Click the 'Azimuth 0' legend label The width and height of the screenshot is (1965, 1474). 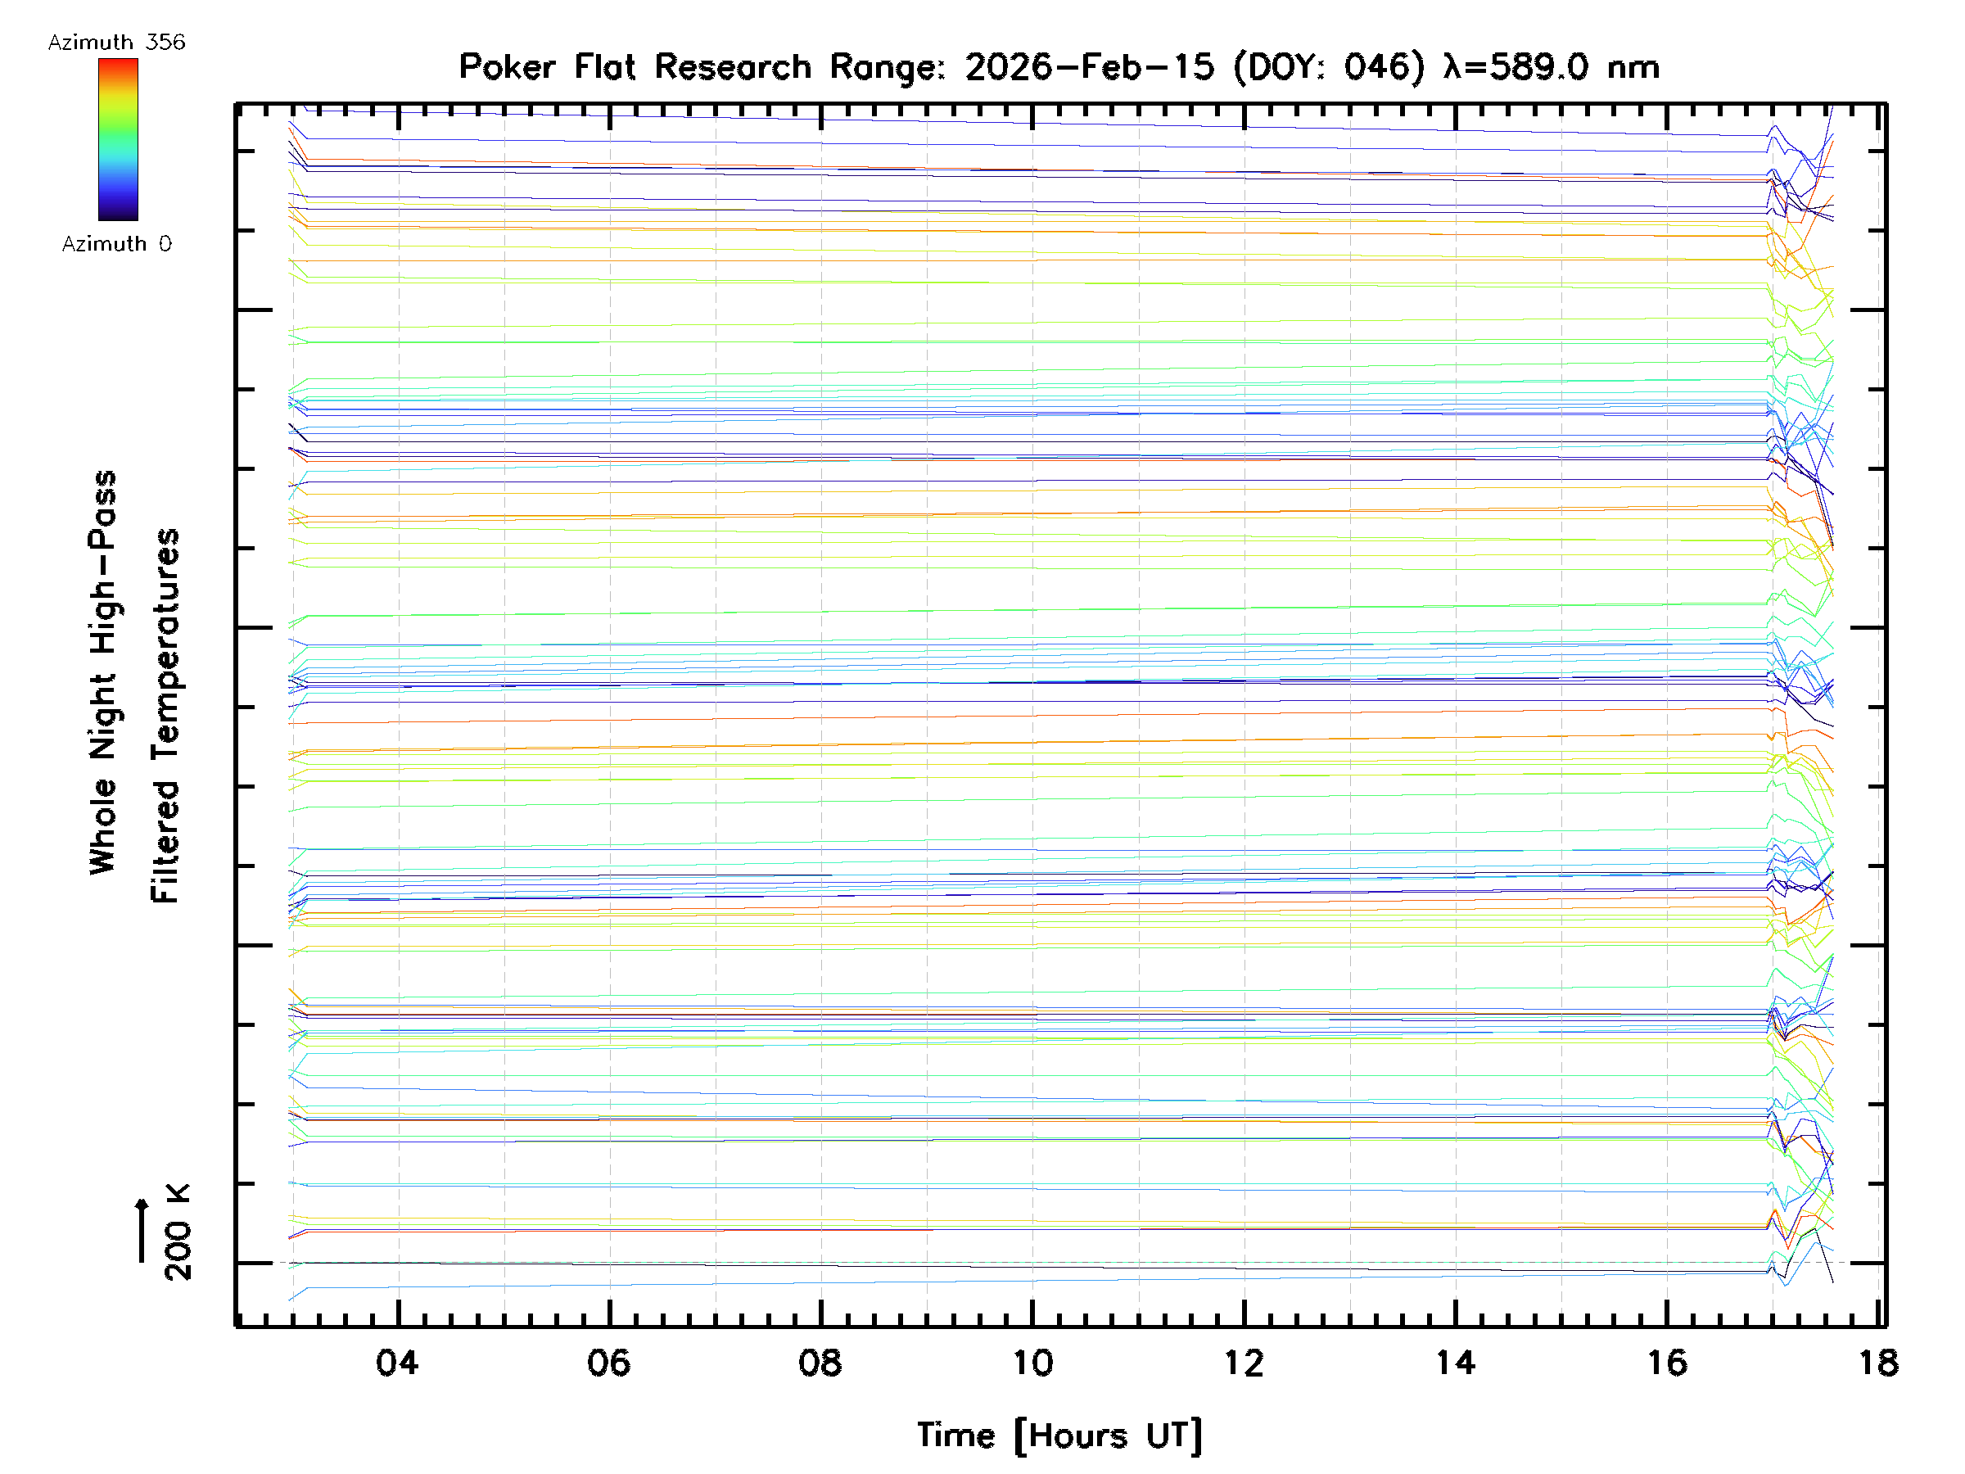(116, 243)
